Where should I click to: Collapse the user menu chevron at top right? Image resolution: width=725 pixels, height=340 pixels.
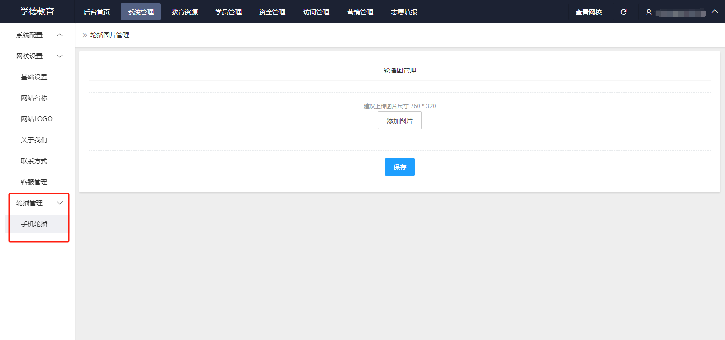tap(714, 11)
